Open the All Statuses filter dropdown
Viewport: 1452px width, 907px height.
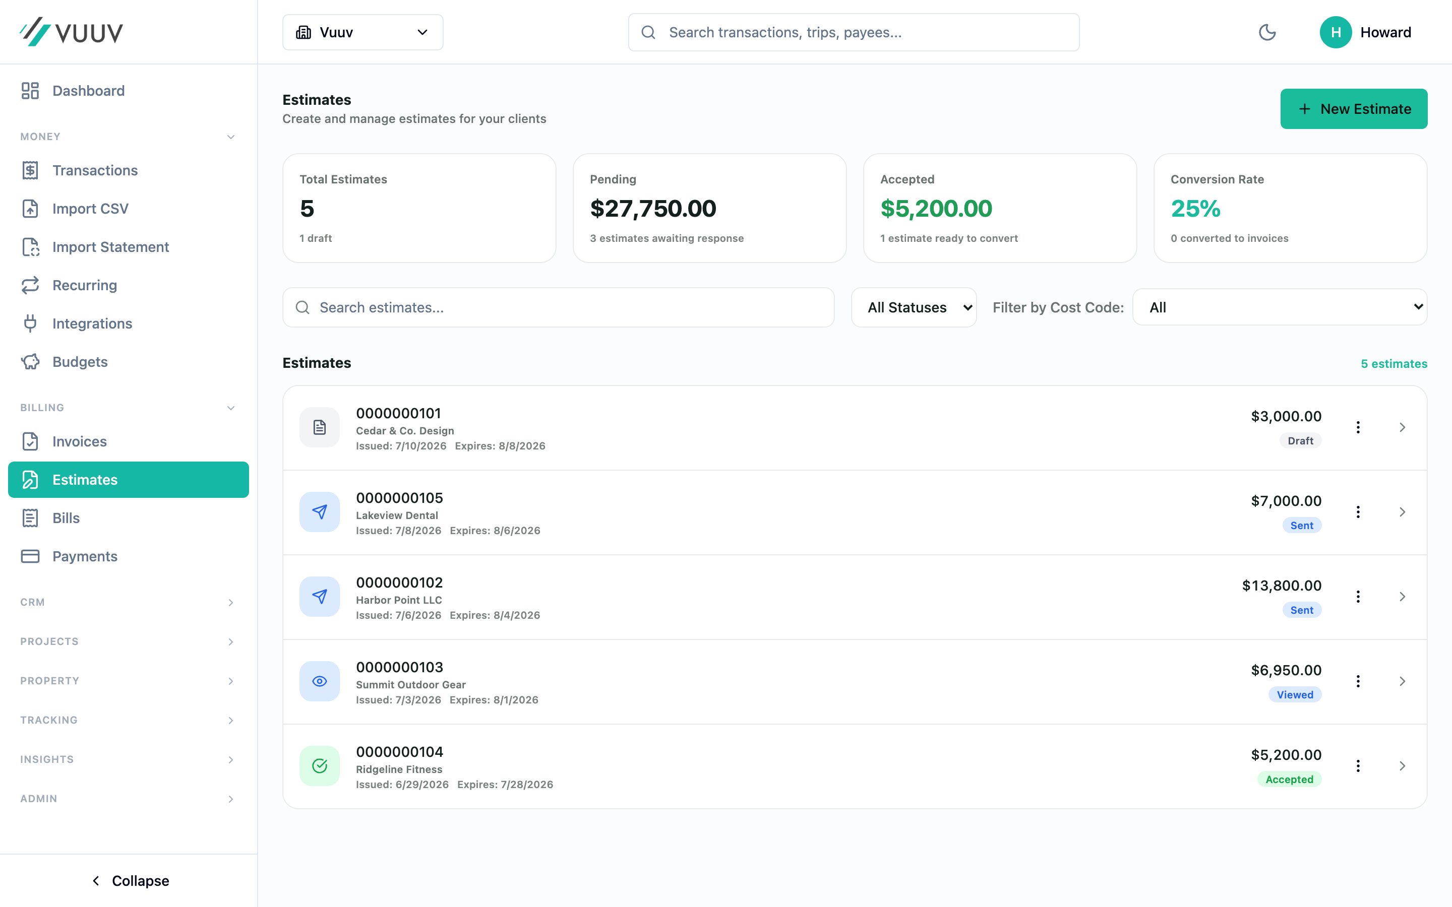tap(913, 307)
